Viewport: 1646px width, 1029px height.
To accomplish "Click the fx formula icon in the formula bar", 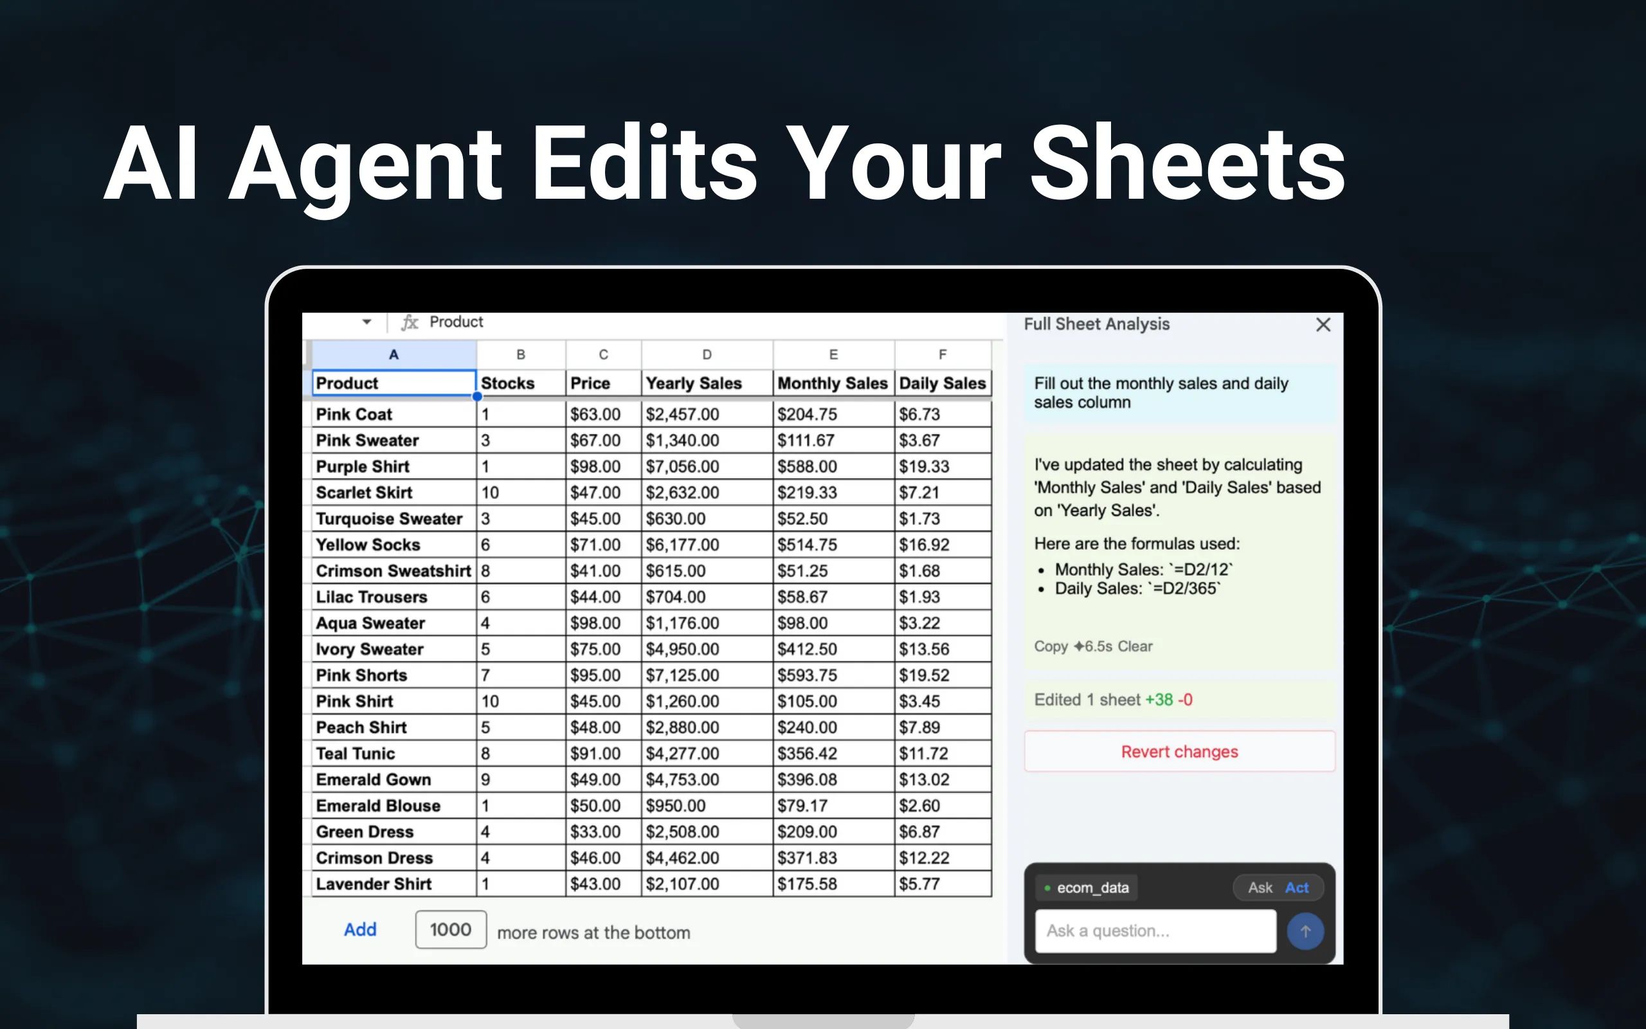I will click(x=410, y=322).
